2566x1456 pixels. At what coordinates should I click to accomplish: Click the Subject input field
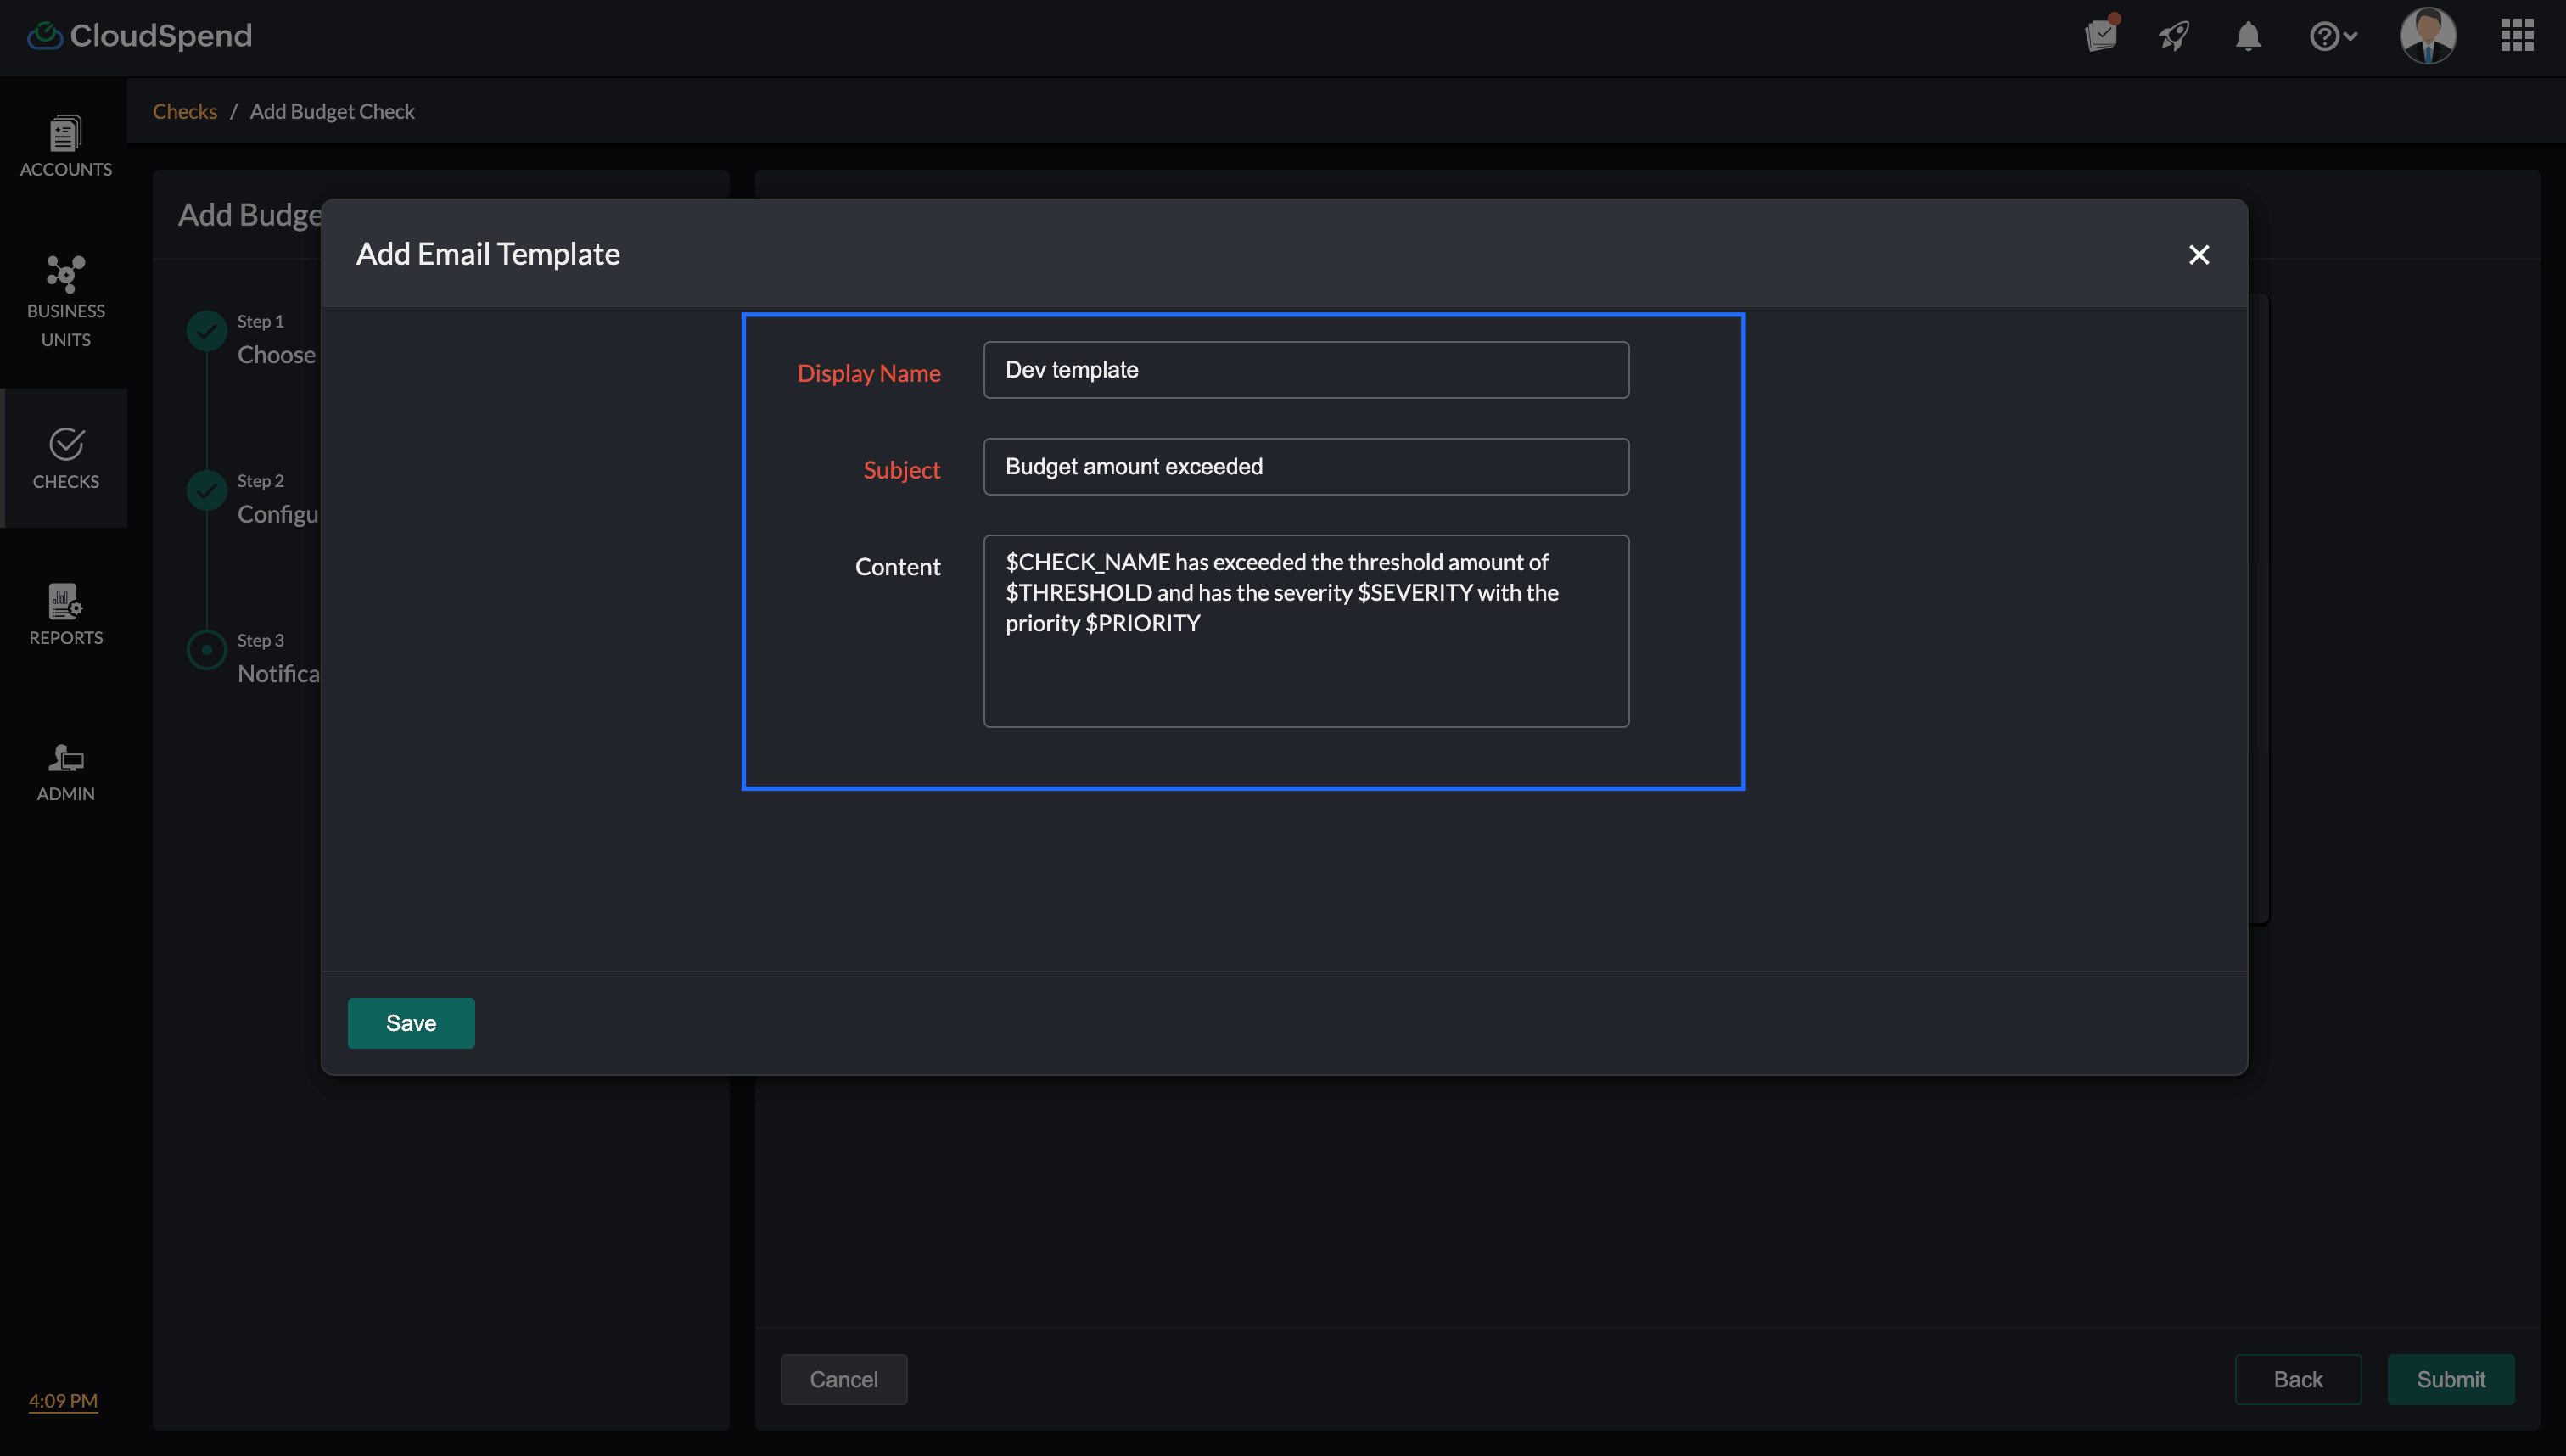pos(1305,467)
